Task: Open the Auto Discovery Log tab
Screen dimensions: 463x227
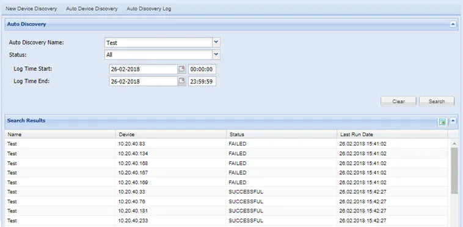Action: 149,9
